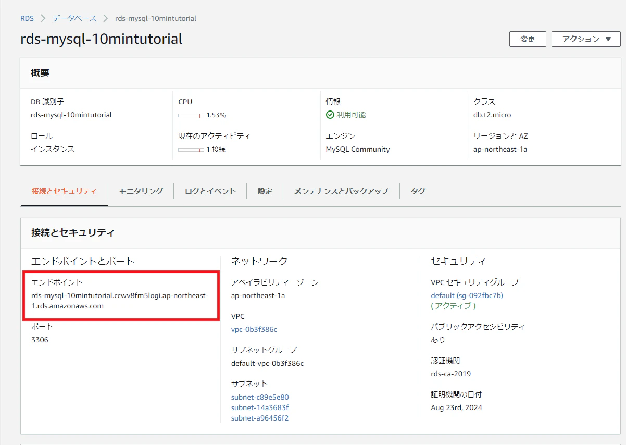Switch to the 設定 tab
626x445 pixels.
265,191
